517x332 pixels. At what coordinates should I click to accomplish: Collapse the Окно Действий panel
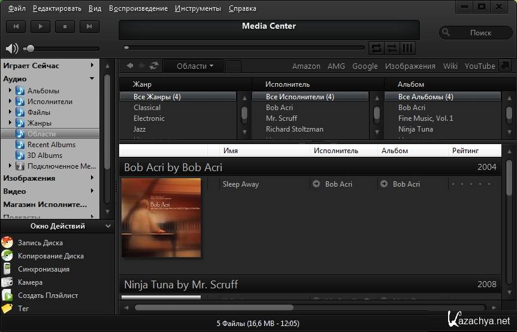point(108,226)
